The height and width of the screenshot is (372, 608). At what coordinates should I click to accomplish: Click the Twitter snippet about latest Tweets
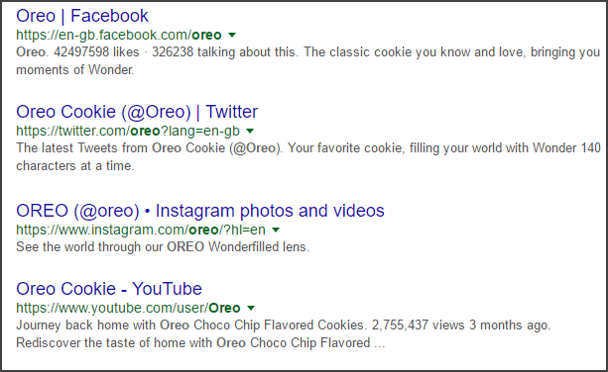[x=308, y=157]
